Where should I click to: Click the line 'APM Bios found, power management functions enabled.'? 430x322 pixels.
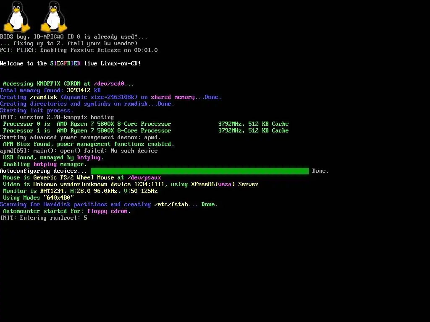pos(89,144)
